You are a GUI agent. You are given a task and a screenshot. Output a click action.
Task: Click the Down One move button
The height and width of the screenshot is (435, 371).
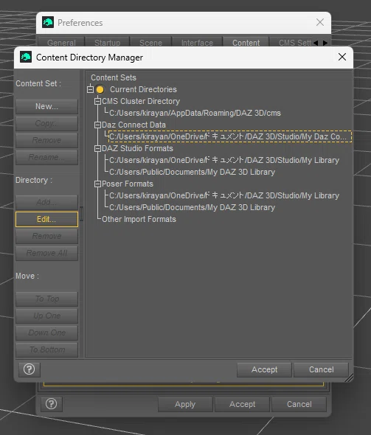[46, 333]
